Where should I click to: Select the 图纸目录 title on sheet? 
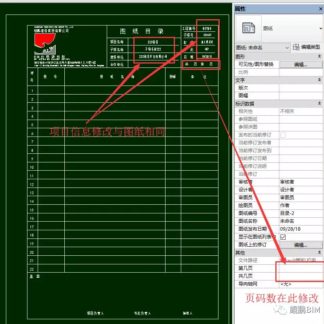coord(142,31)
